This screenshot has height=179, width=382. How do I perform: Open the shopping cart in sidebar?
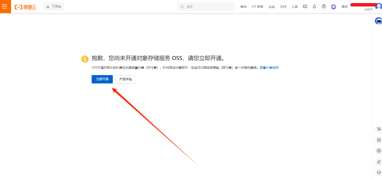tap(379, 129)
